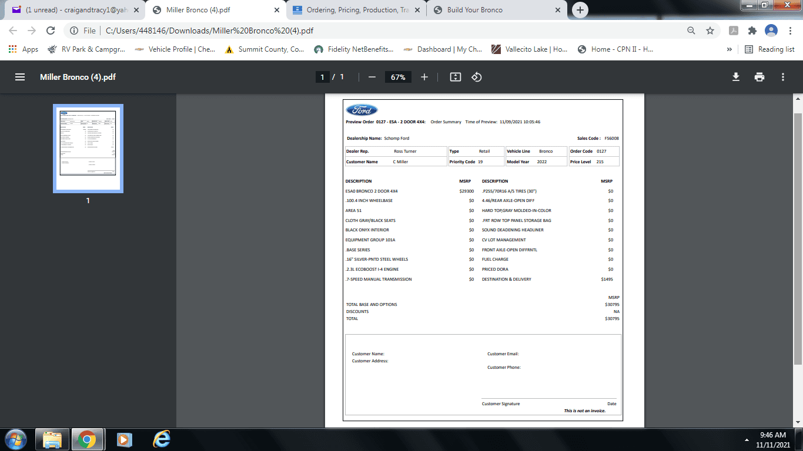Viewport: 803px width, 451px height.
Task: Open the Chrome profile avatar
Action: pyautogui.click(x=771, y=31)
